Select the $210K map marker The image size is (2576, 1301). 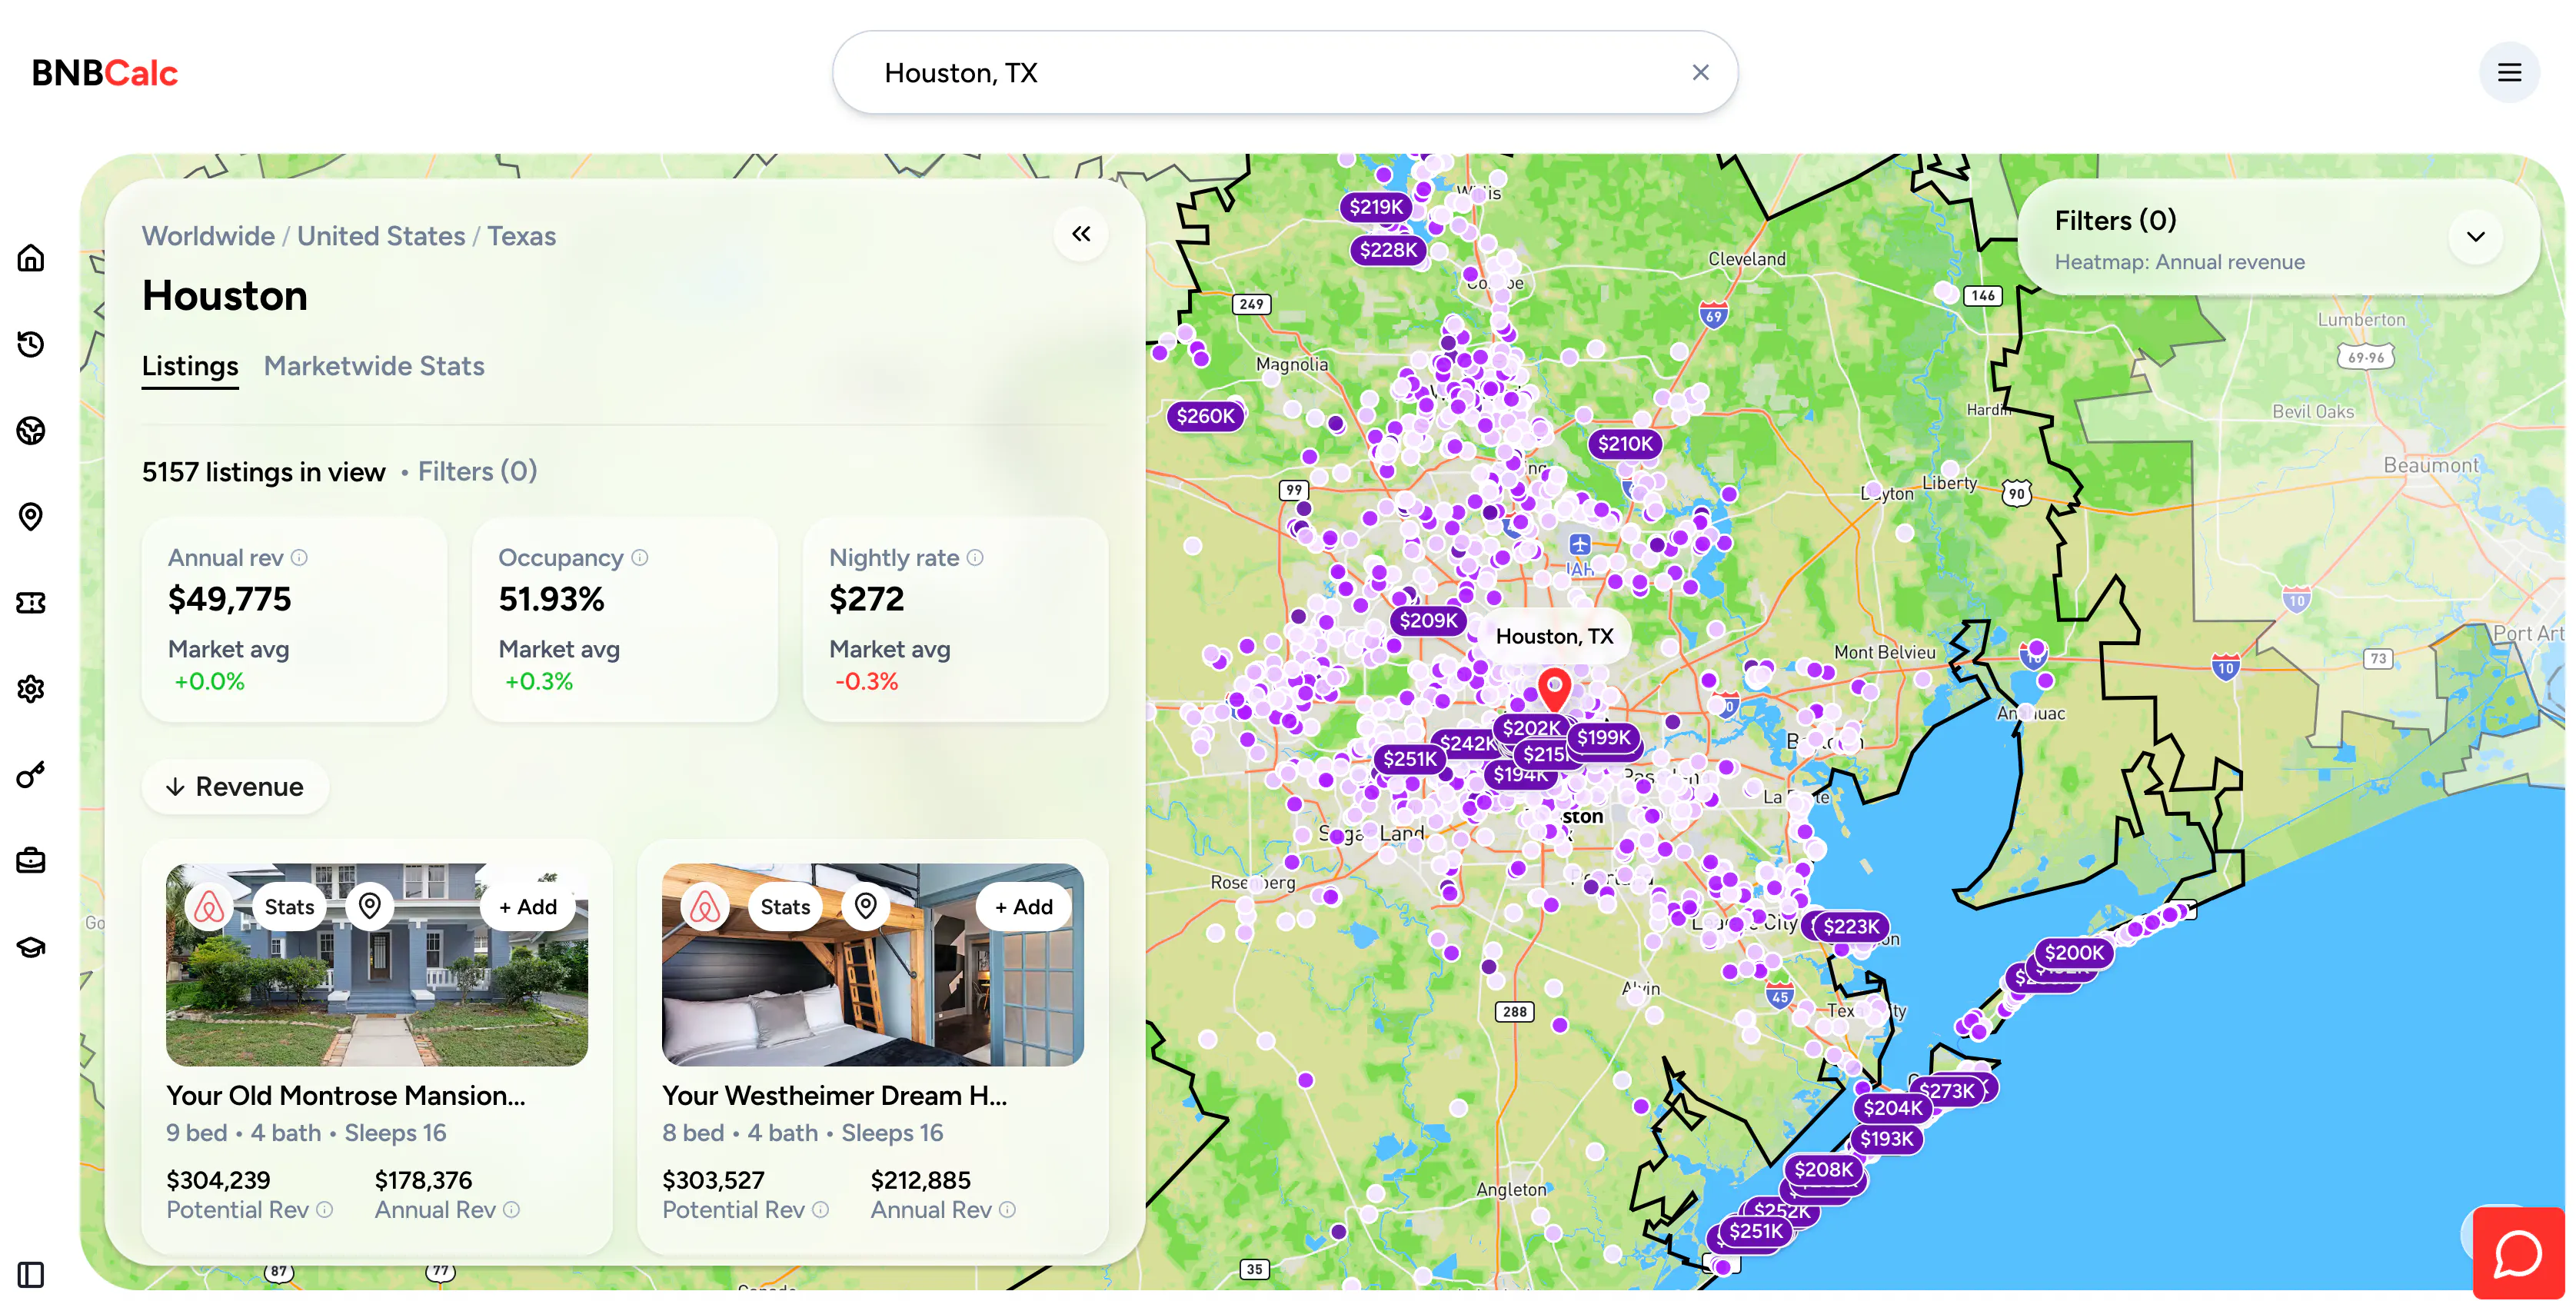[1625, 444]
